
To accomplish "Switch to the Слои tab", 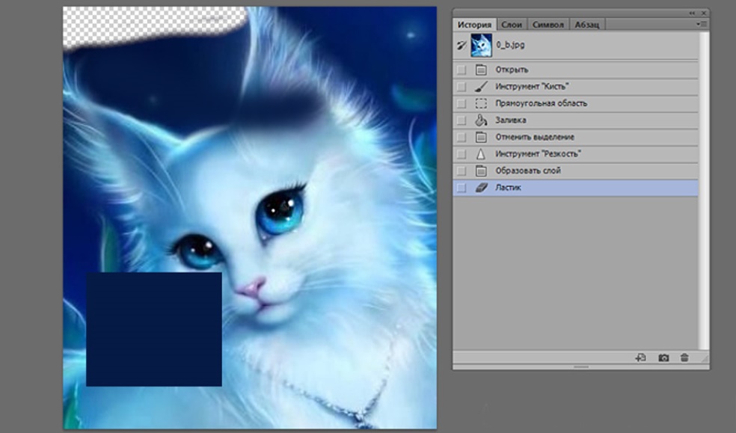I will 512,25.
